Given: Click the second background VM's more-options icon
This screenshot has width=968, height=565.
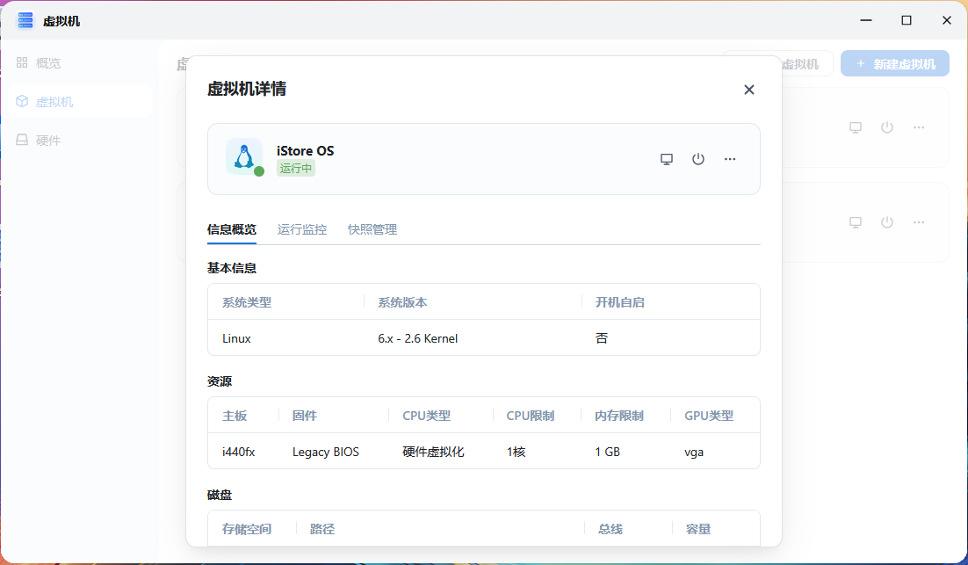Looking at the screenshot, I should pyautogui.click(x=919, y=222).
